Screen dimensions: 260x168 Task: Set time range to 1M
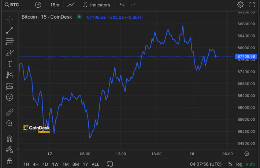click(66, 164)
